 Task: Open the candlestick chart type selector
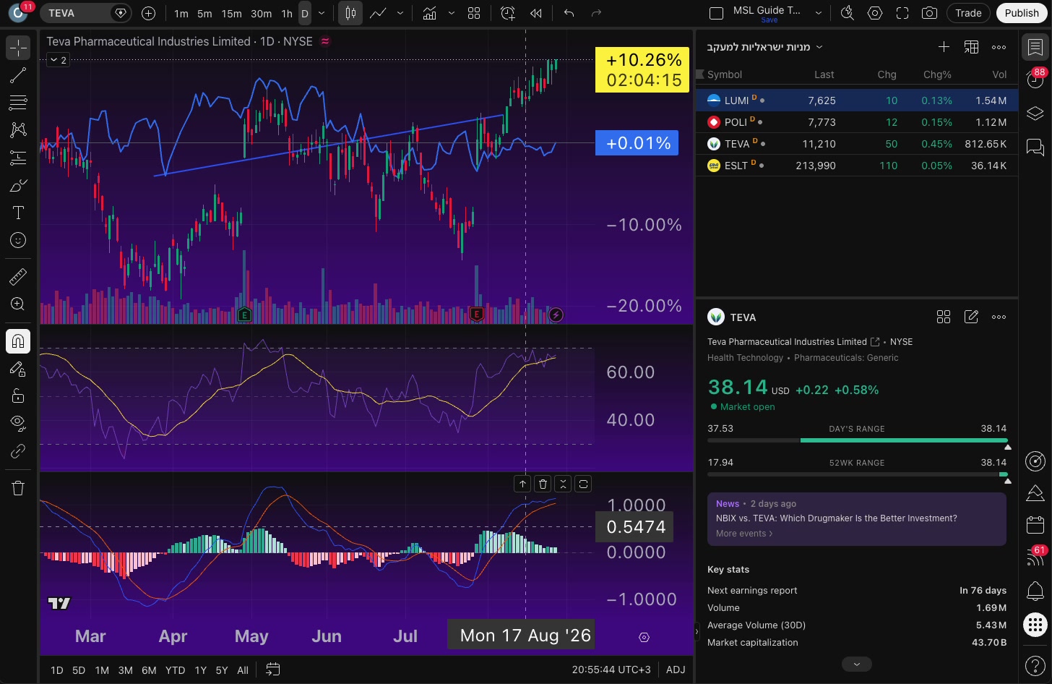tap(350, 13)
